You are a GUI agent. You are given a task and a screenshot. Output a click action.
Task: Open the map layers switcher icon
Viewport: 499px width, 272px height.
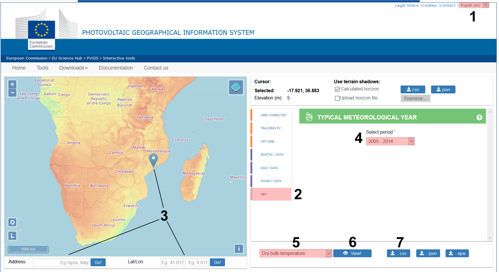click(236, 87)
